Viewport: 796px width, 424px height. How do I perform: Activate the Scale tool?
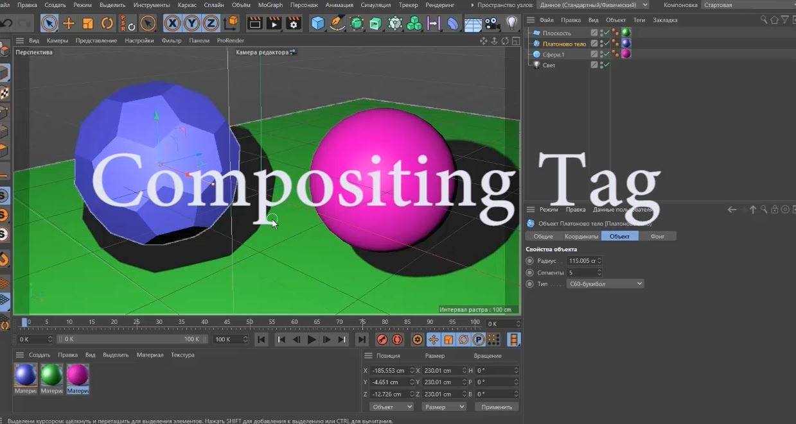click(88, 24)
